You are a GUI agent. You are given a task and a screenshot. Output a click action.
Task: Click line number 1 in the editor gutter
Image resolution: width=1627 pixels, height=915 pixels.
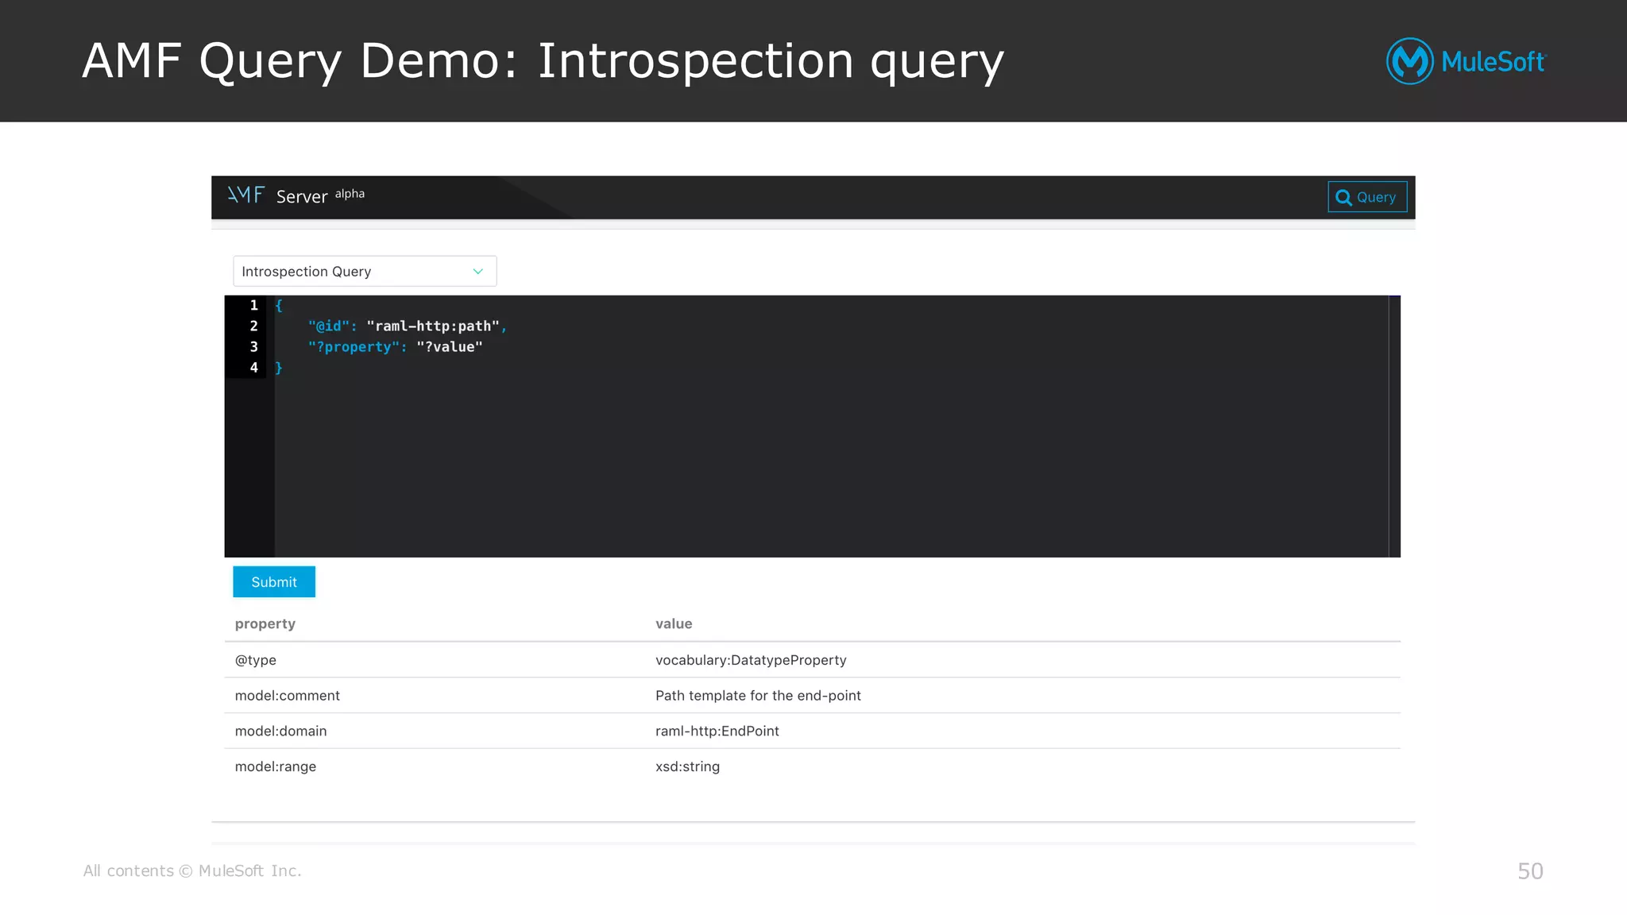coord(253,306)
